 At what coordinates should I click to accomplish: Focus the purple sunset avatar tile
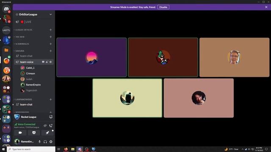[x=91, y=57]
